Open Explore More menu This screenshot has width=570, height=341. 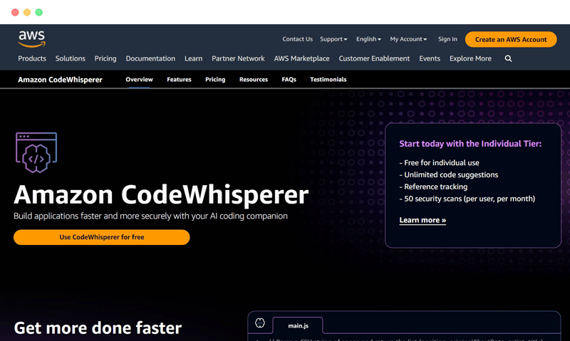[470, 58]
